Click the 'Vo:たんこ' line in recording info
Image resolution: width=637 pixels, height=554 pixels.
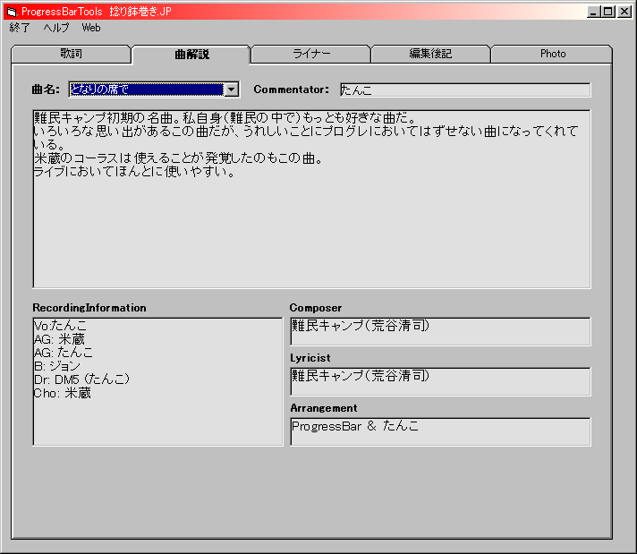tap(61, 326)
